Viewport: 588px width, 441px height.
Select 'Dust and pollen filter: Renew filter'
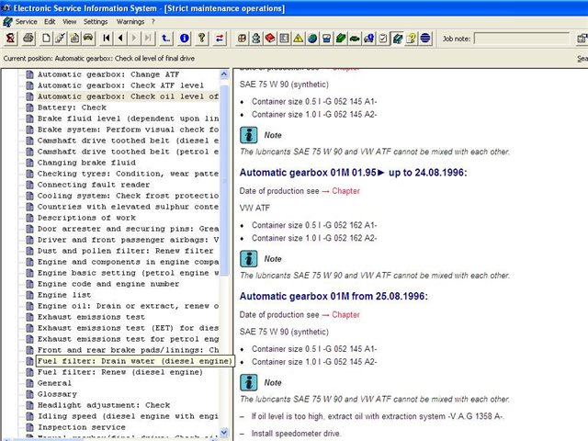(125, 251)
